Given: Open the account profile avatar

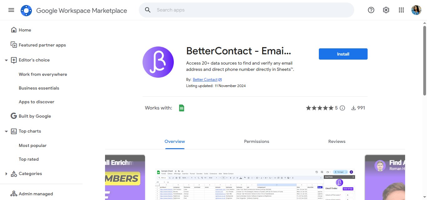Looking at the screenshot, I should click(x=416, y=10).
